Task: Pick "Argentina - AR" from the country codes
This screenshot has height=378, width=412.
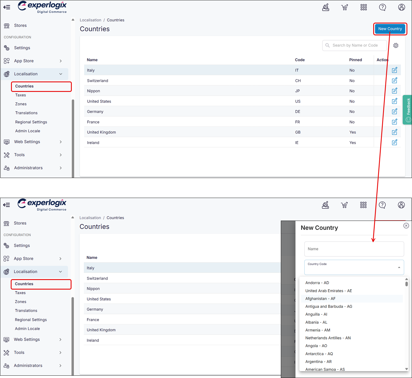Action: tap(318, 362)
